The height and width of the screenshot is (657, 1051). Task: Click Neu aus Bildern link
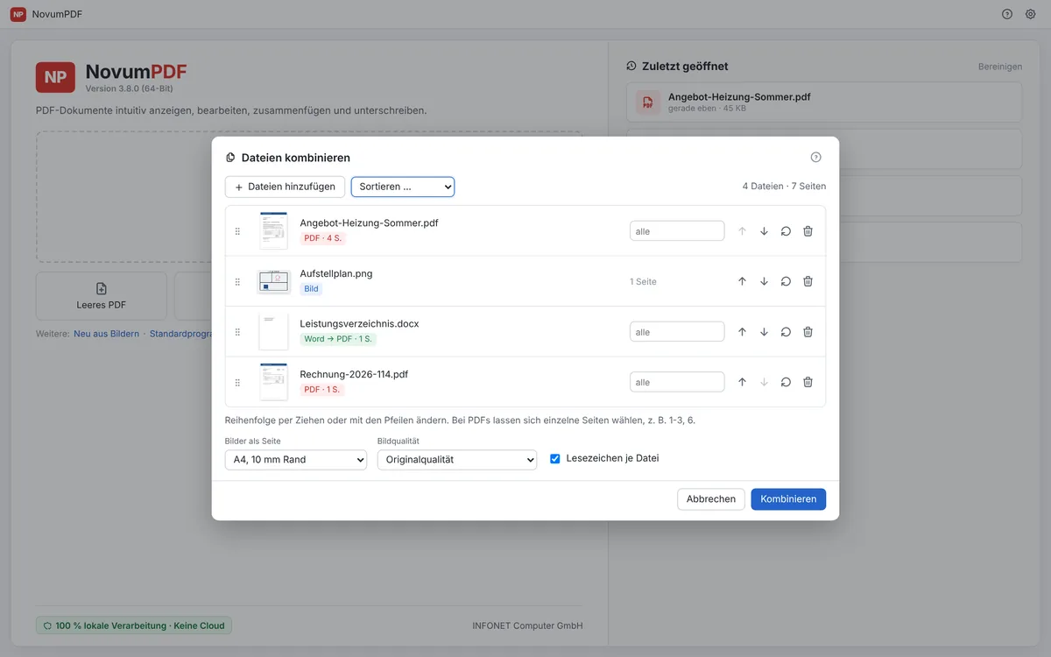coord(107,334)
